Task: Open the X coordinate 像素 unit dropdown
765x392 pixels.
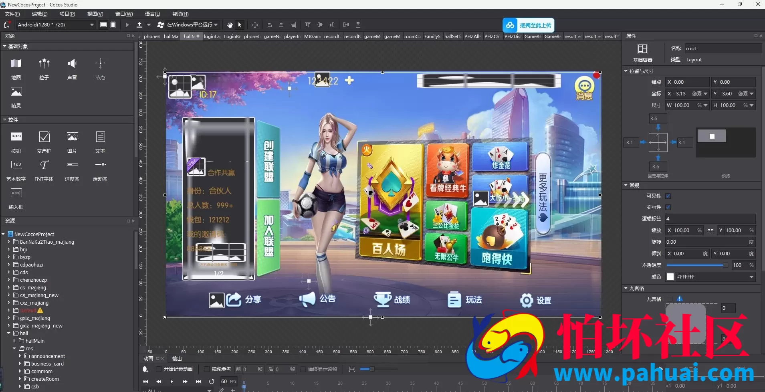Action: pyautogui.click(x=705, y=94)
